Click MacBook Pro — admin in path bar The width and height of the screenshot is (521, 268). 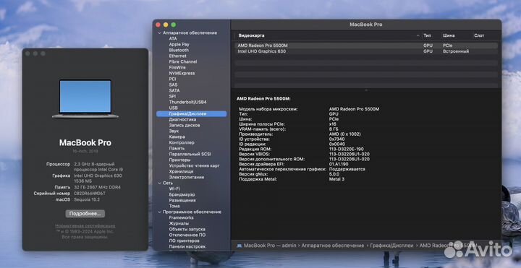(x=269, y=246)
